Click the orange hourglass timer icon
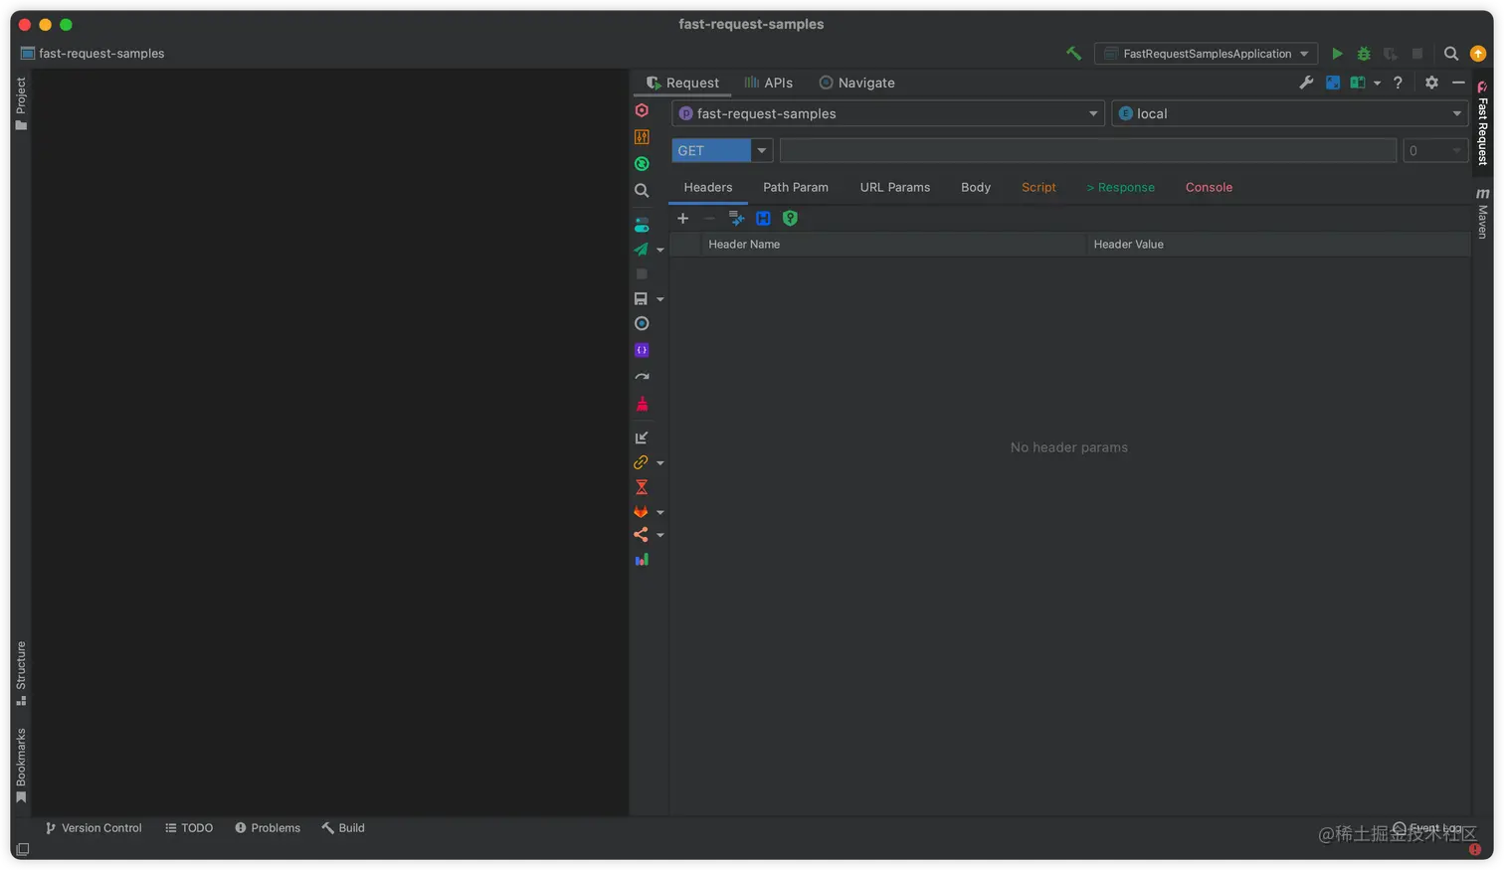1504x870 pixels. (642, 486)
